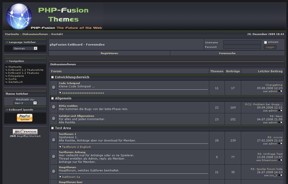The image size is (288, 184).
Task: Open Extboard 1.2 Features link
Action: click(x=24, y=73)
